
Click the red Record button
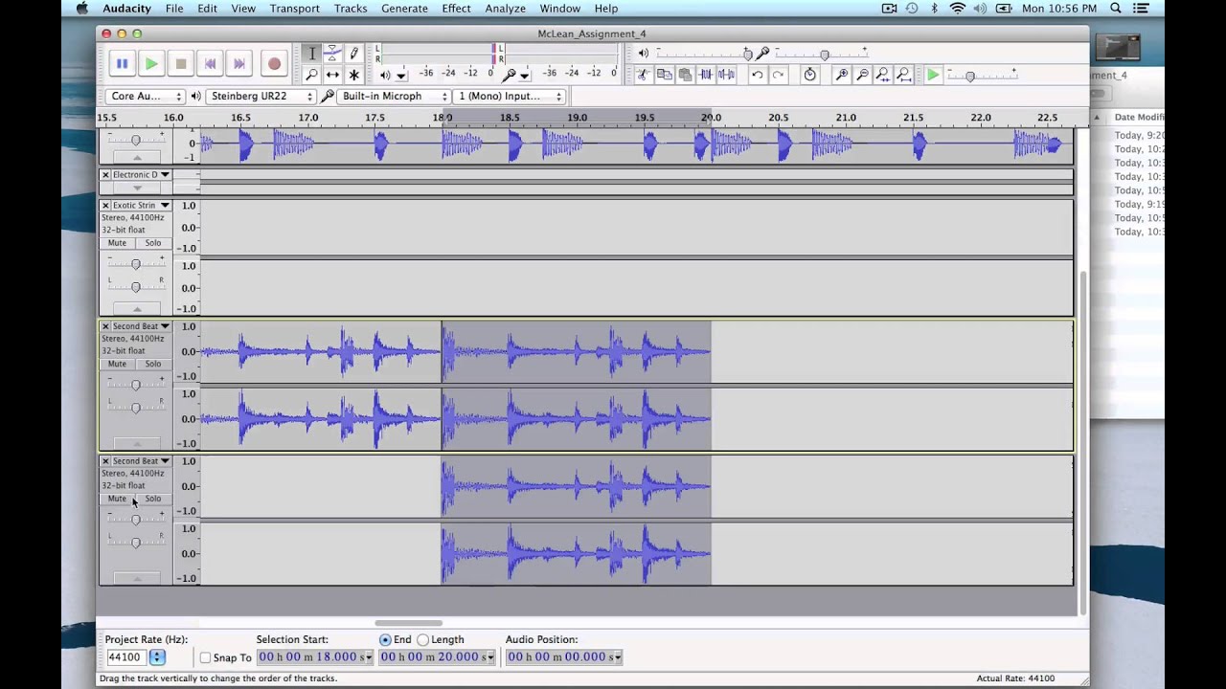274,64
